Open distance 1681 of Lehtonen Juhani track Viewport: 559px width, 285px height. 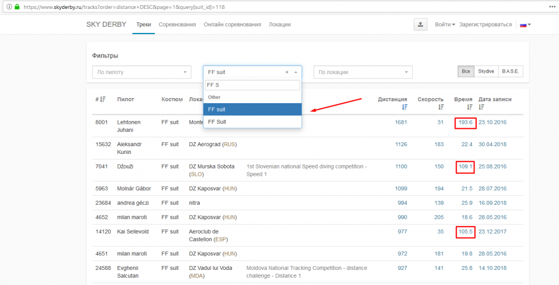pos(401,122)
